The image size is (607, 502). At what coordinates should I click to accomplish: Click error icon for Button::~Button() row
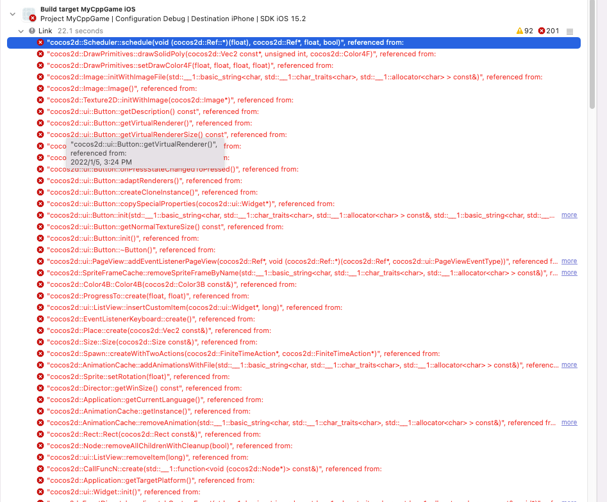click(x=40, y=250)
